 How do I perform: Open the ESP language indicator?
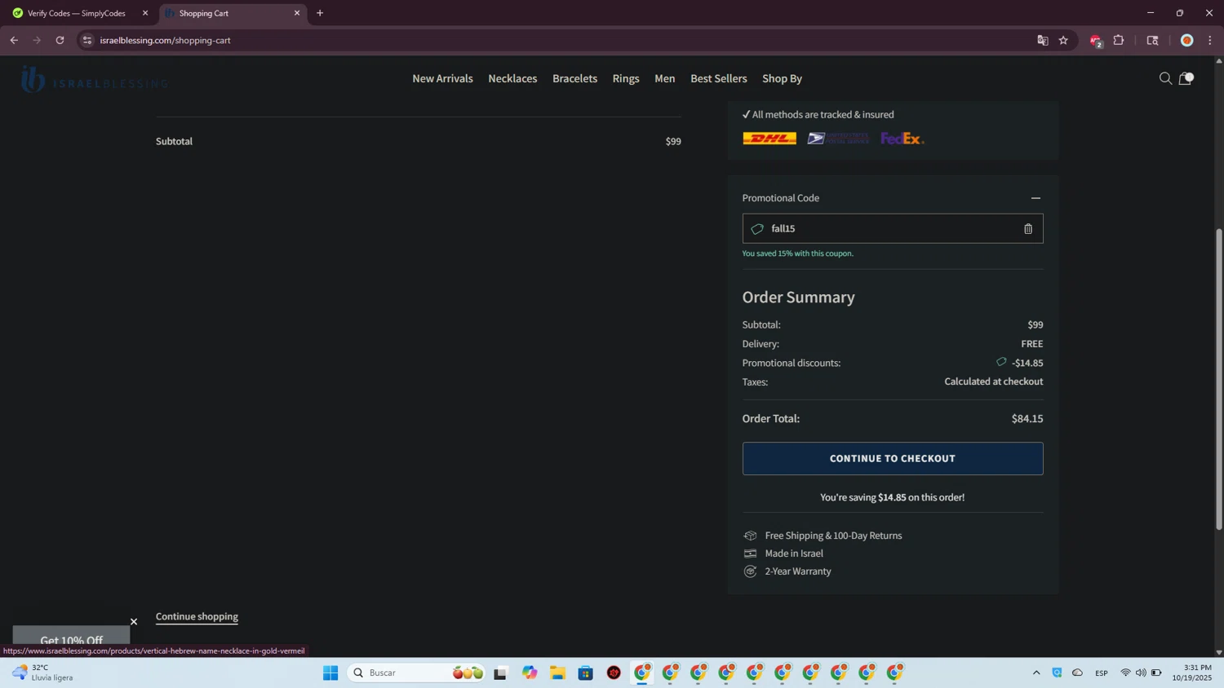pos(1102,673)
